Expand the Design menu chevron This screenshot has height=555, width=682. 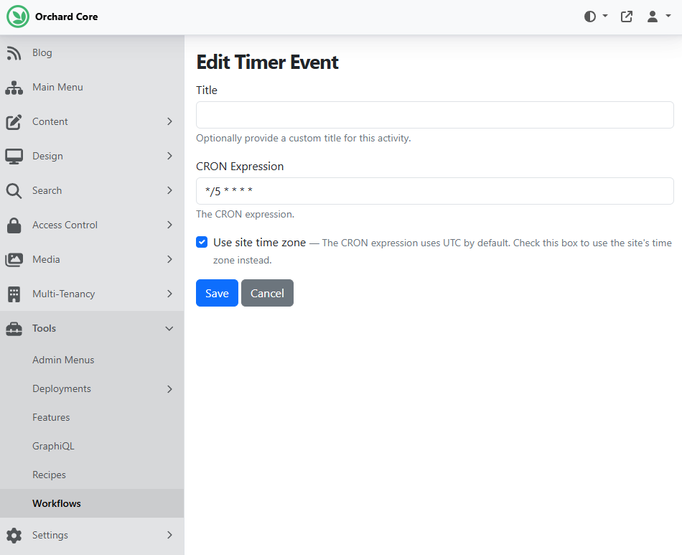pos(169,156)
